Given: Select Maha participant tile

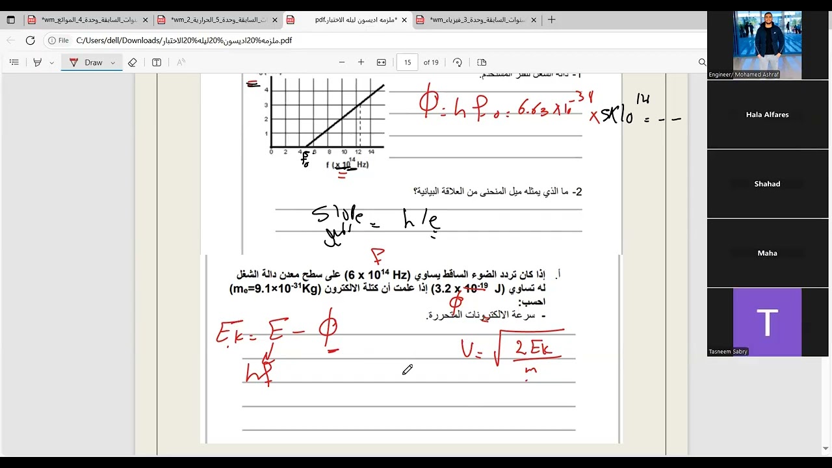Looking at the screenshot, I should tap(768, 253).
